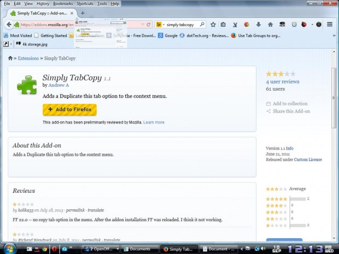Viewport: 339px width, 254px height.
Task: Go to the Home page icon
Action: coord(270,25)
